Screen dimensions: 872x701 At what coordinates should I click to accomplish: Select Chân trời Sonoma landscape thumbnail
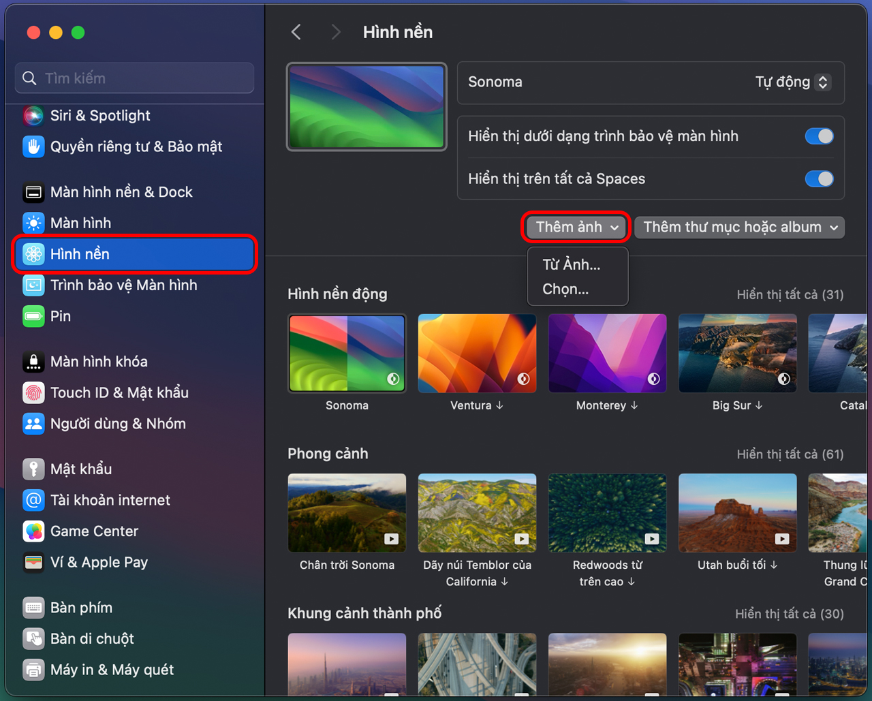click(347, 513)
